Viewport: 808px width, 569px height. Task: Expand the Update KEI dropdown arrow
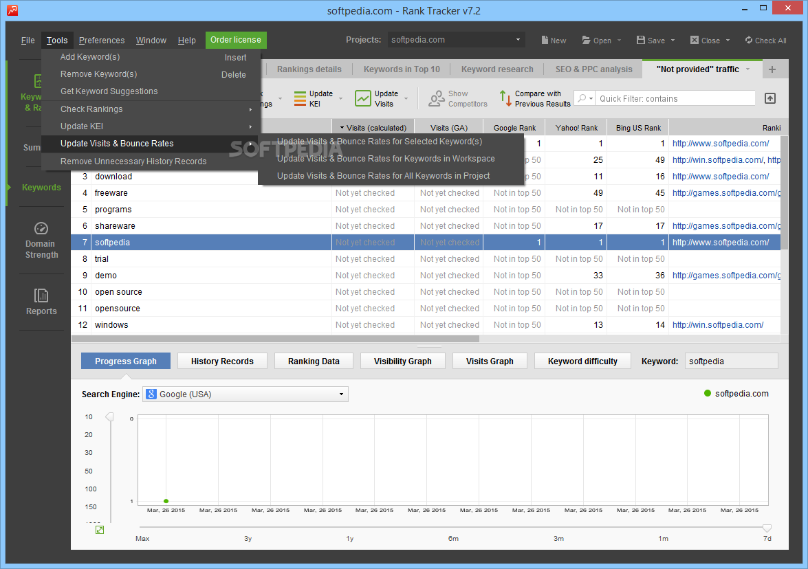[x=340, y=98]
